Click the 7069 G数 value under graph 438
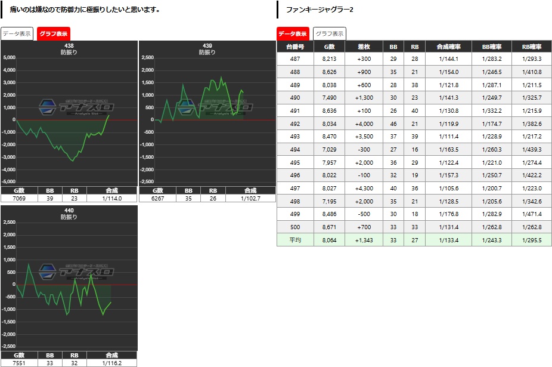 tap(19, 199)
